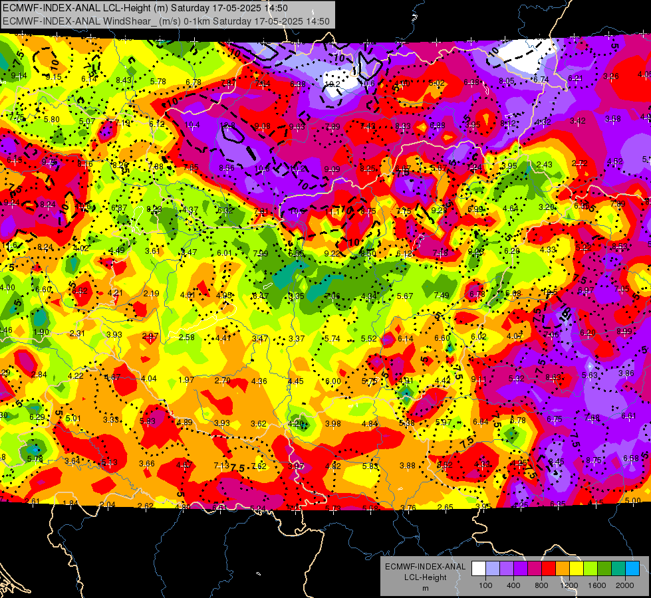Click the wind shear value 1.84
Image resolution: width=651 pixels, height=598 pixels.
pos(70,504)
